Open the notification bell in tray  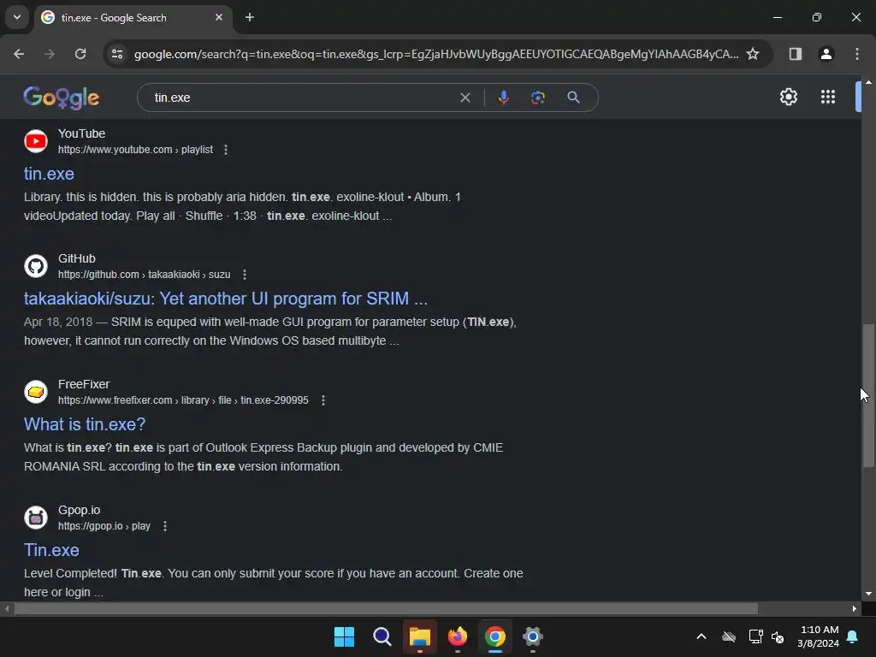(x=852, y=636)
